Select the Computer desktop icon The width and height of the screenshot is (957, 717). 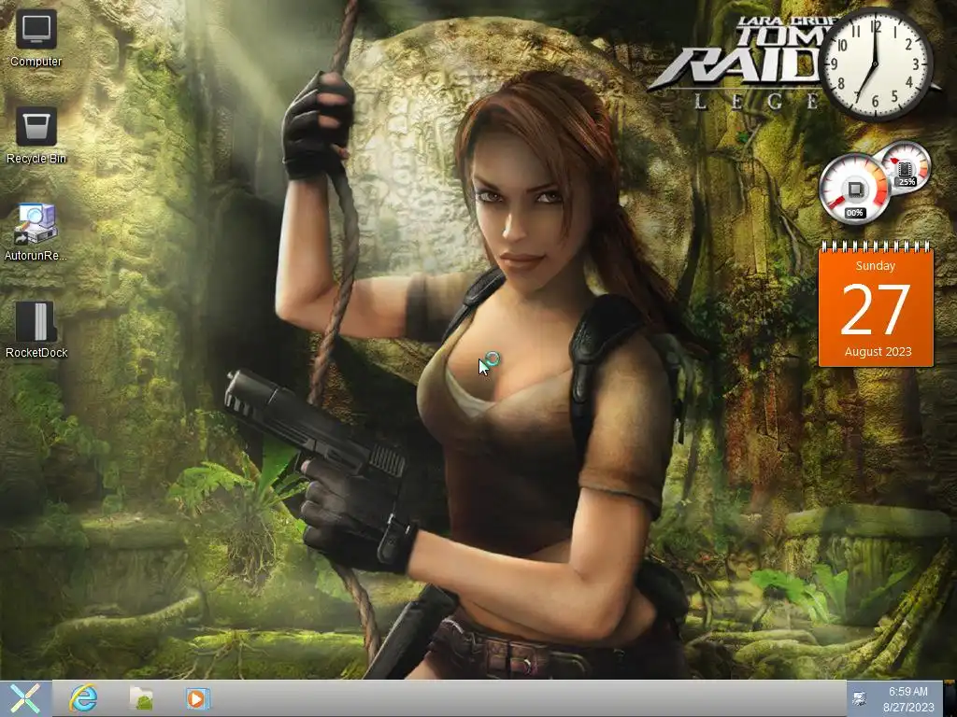36,38
